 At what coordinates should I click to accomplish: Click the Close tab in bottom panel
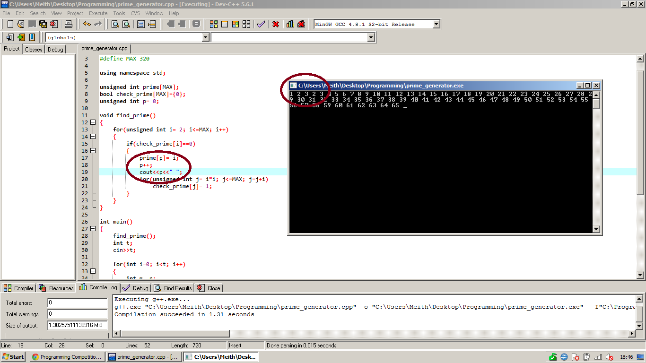tap(209, 288)
